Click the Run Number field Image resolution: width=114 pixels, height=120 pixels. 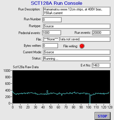pos(52,20)
